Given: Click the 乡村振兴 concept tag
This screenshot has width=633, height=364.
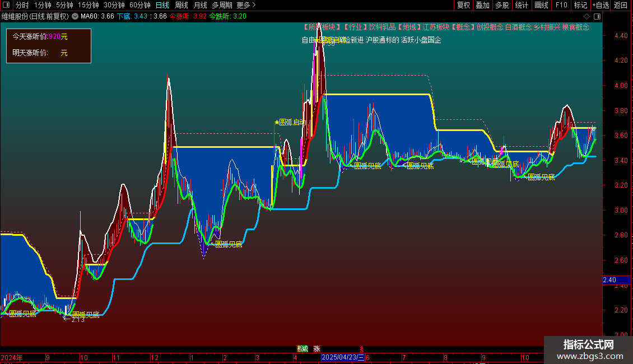Looking at the screenshot, I should (547, 27).
